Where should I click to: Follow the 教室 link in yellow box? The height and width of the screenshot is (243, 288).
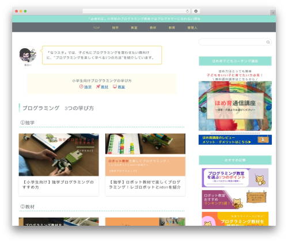coord(122,87)
